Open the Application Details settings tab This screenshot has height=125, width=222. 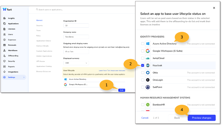coord(44,41)
